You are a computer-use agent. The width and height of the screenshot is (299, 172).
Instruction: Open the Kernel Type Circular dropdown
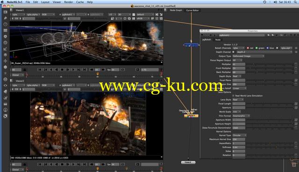tap(239, 135)
